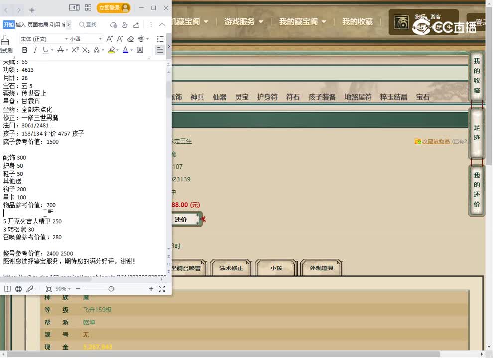Open the font name dropdown 宋体

pyautogui.click(x=44, y=39)
